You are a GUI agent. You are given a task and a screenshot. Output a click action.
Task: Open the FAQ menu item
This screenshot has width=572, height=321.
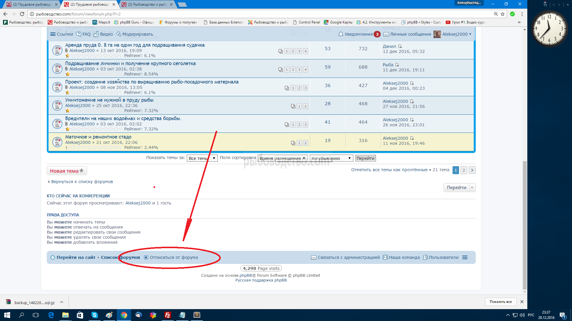[x=83, y=34]
